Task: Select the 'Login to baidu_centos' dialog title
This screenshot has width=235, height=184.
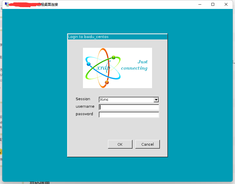Action: pyautogui.click(x=88, y=37)
